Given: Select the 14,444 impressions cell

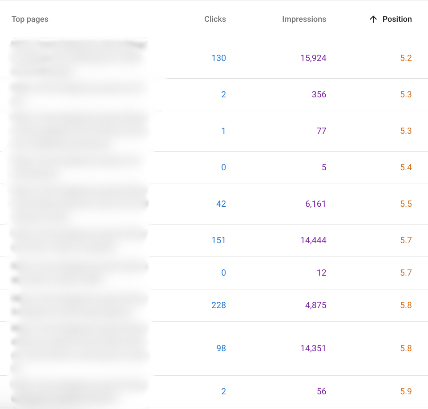Looking at the screenshot, I should [313, 240].
